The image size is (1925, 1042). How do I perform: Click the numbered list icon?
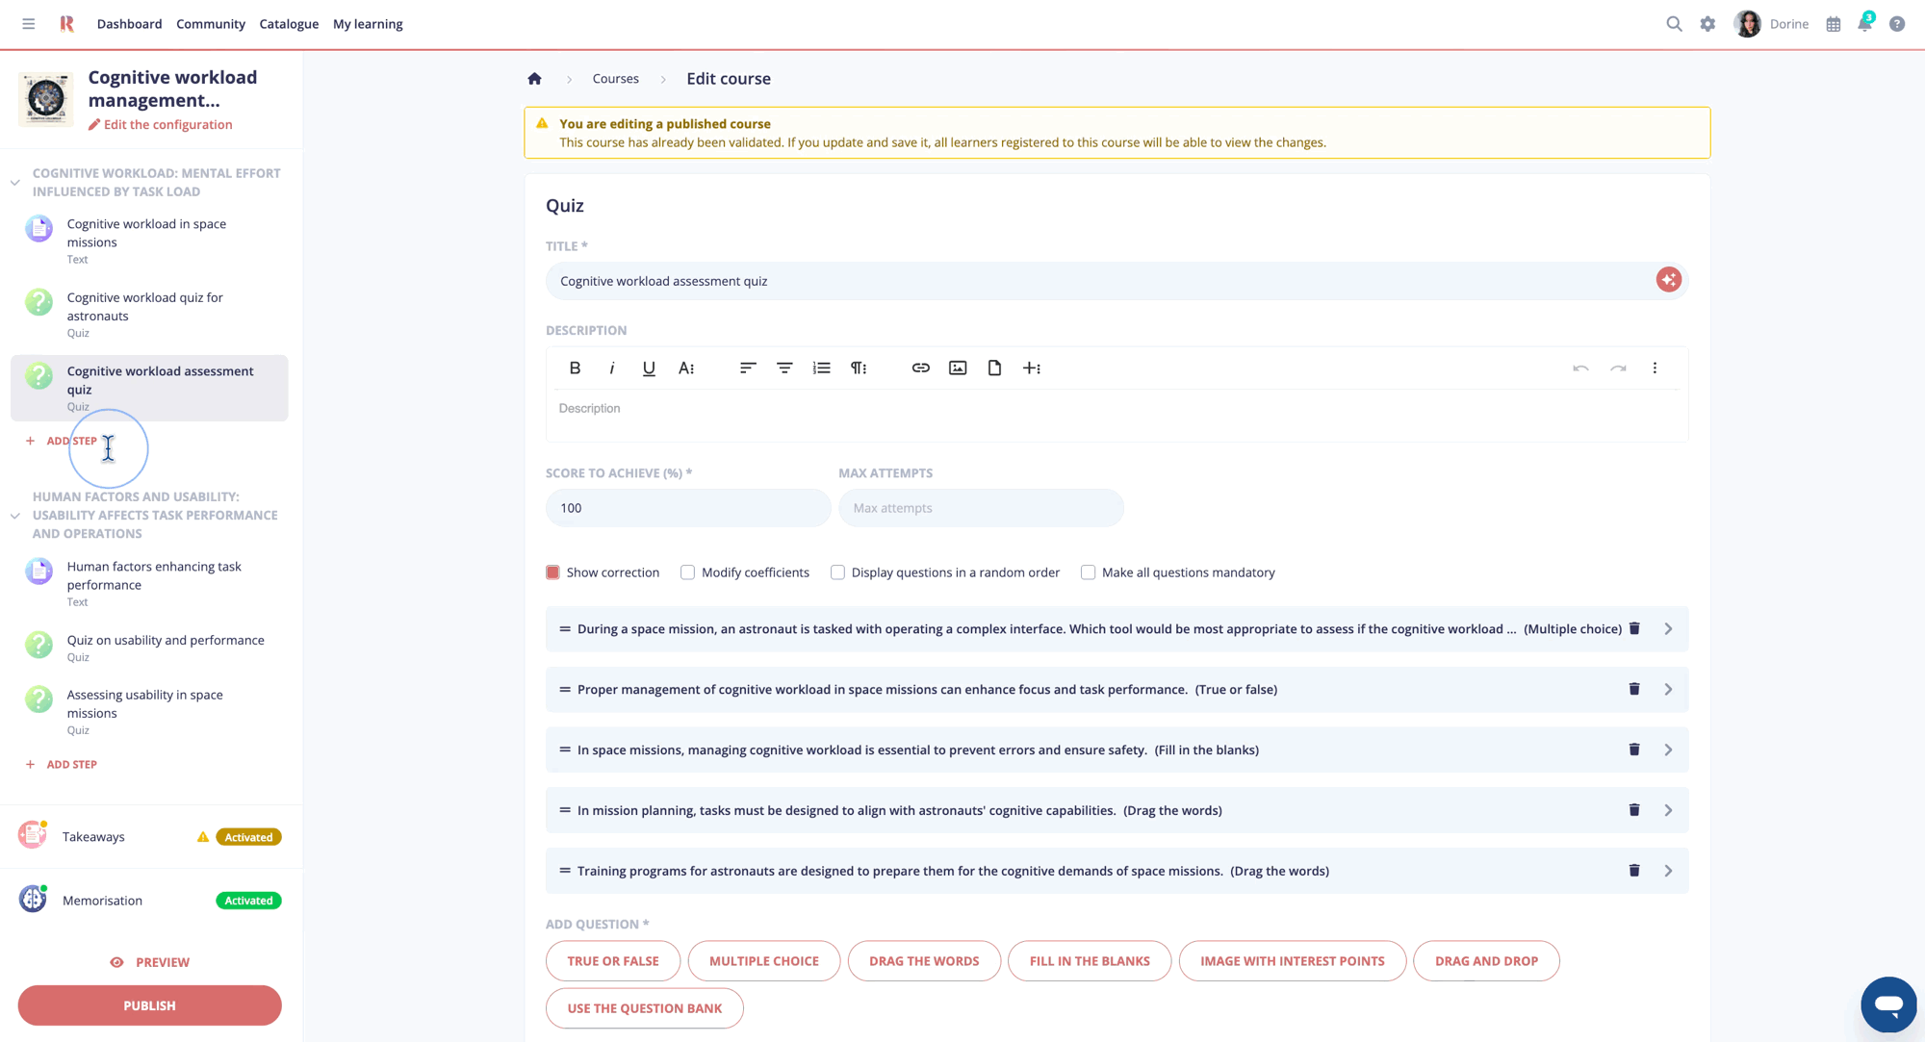(821, 368)
